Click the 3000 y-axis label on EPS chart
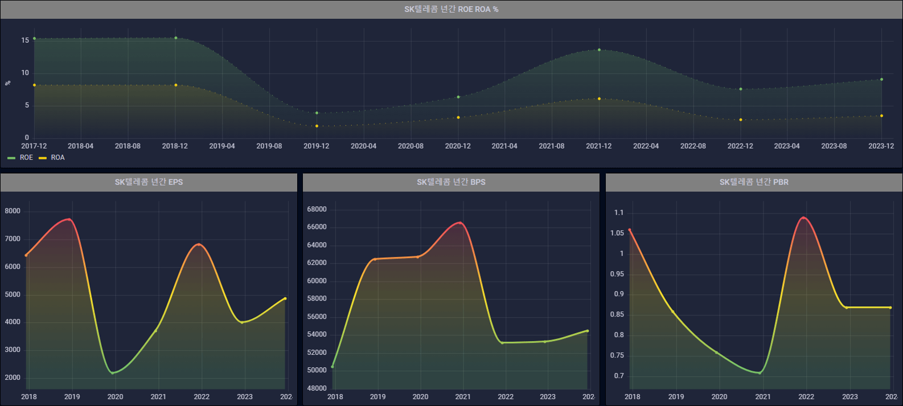 pos(13,350)
